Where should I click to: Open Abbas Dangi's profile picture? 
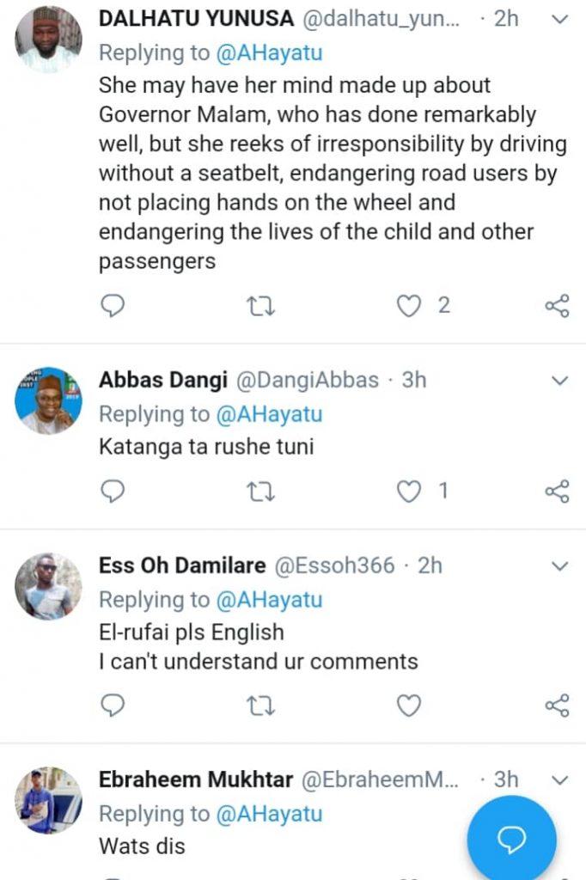[48, 400]
